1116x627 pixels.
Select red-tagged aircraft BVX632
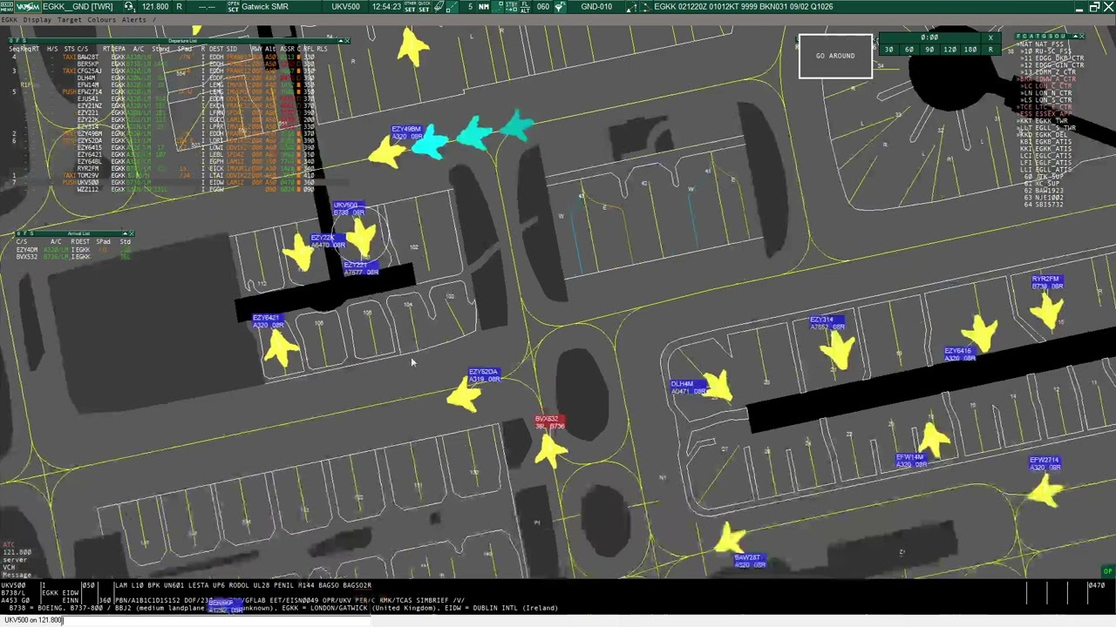coord(550,448)
